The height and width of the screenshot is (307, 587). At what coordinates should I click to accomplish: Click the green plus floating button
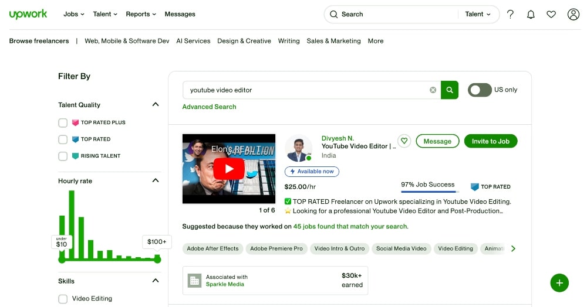(x=559, y=283)
